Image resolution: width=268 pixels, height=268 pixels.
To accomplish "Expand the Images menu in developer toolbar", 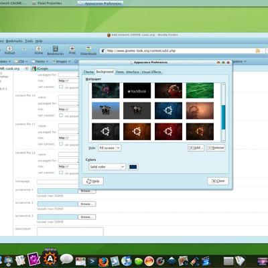I will 62,61.
